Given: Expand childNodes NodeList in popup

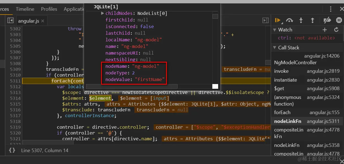Looking at the screenshot, I should coord(102,13).
